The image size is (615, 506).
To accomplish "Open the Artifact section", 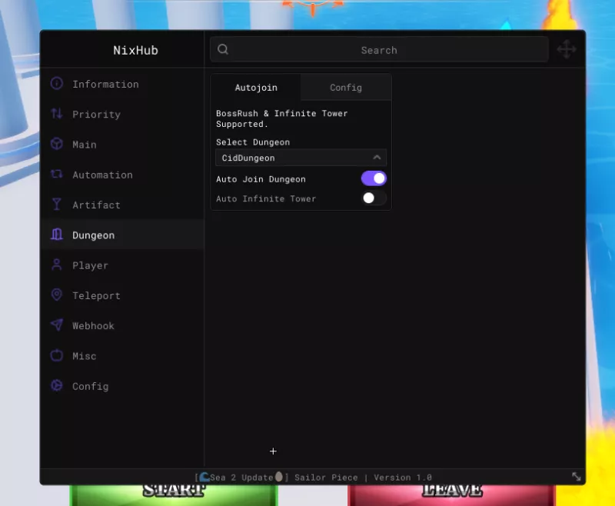I will (122, 205).
